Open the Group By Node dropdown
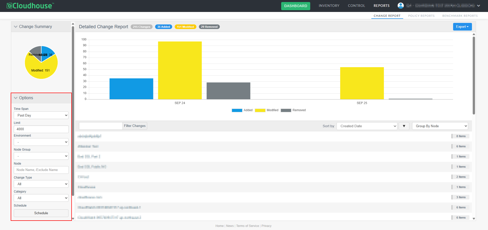This screenshot has width=488, height=230. (x=440, y=126)
